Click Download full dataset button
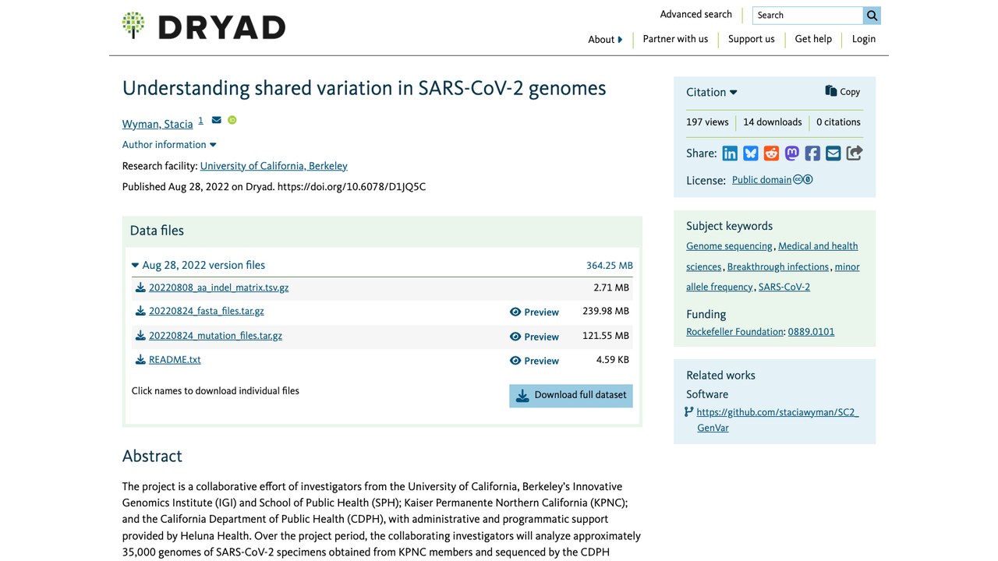The width and height of the screenshot is (998, 561). [571, 395]
